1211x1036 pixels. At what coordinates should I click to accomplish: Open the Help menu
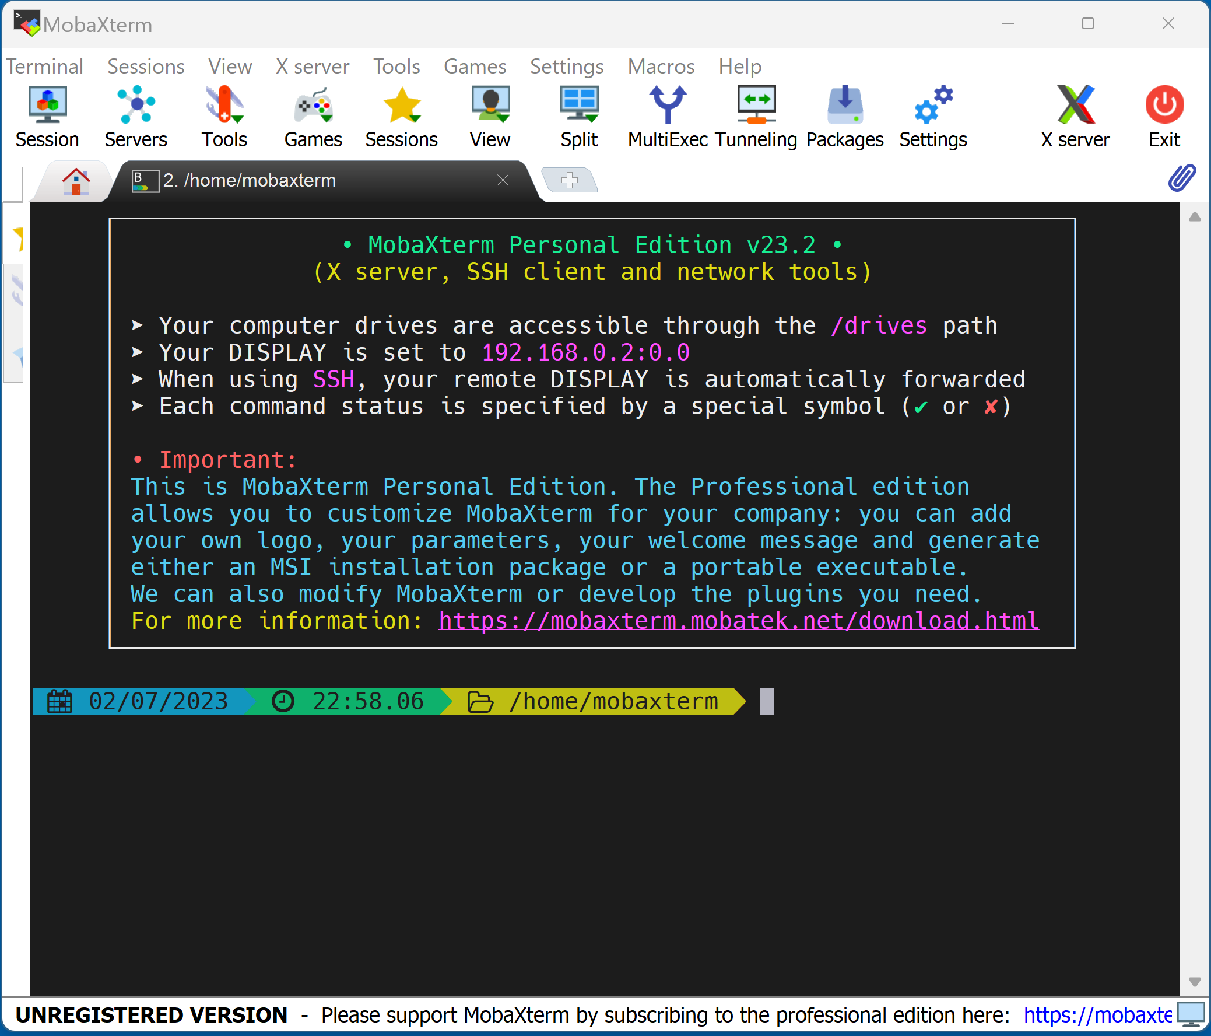click(x=740, y=66)
